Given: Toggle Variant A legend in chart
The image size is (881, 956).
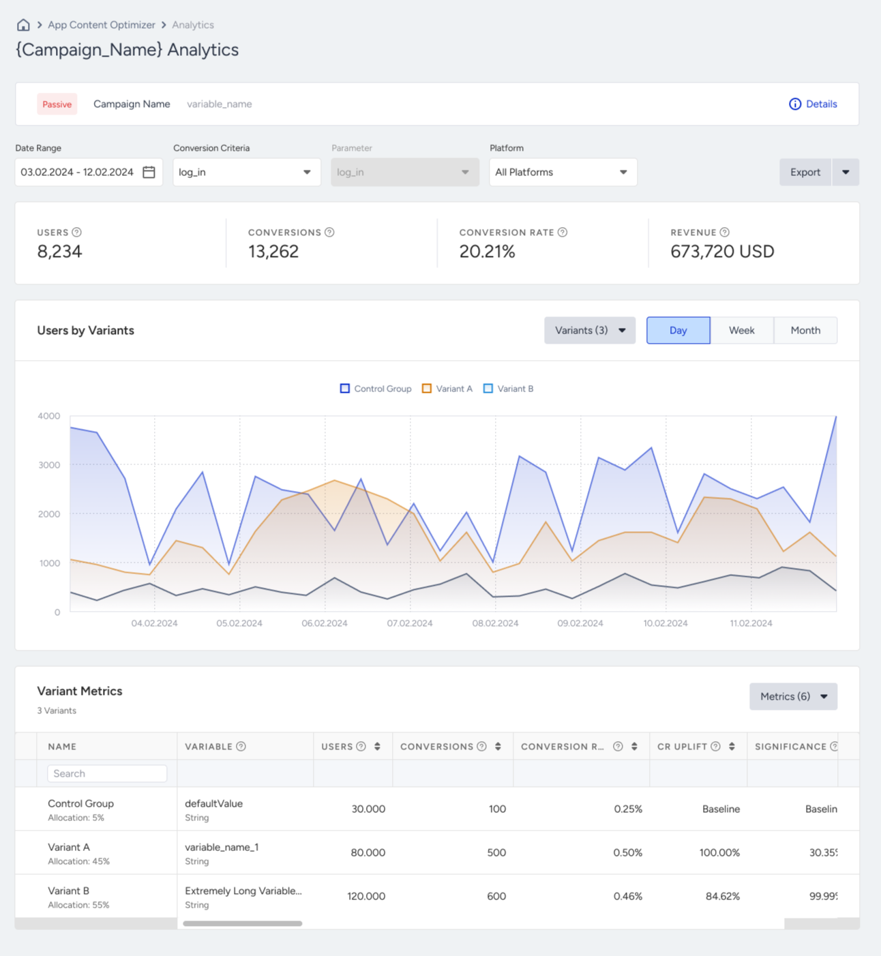Looking at the screenshot, I should click(447, 389).
